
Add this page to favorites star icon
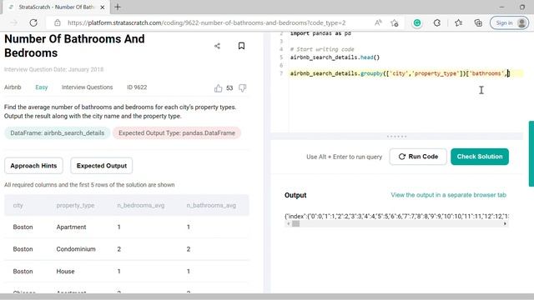point(395,23)
